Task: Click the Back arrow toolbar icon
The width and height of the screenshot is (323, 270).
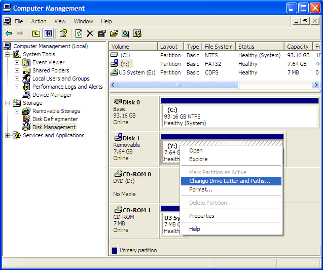Action: point(9,33)
